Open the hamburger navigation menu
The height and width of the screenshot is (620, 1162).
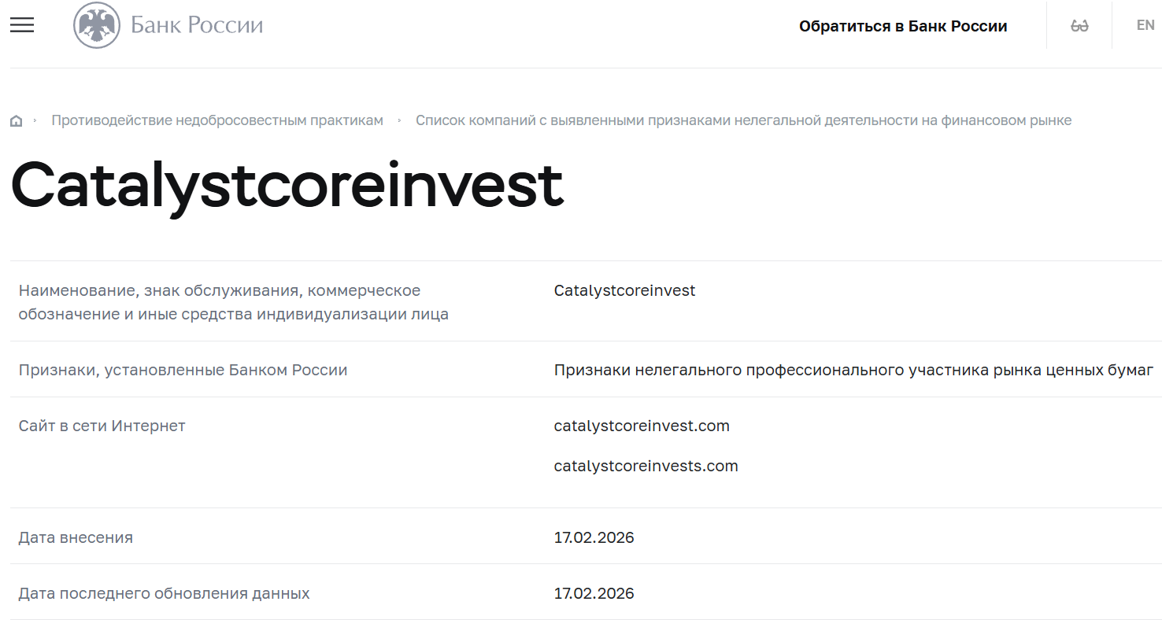pyautogui.click(x=21, y=24)
